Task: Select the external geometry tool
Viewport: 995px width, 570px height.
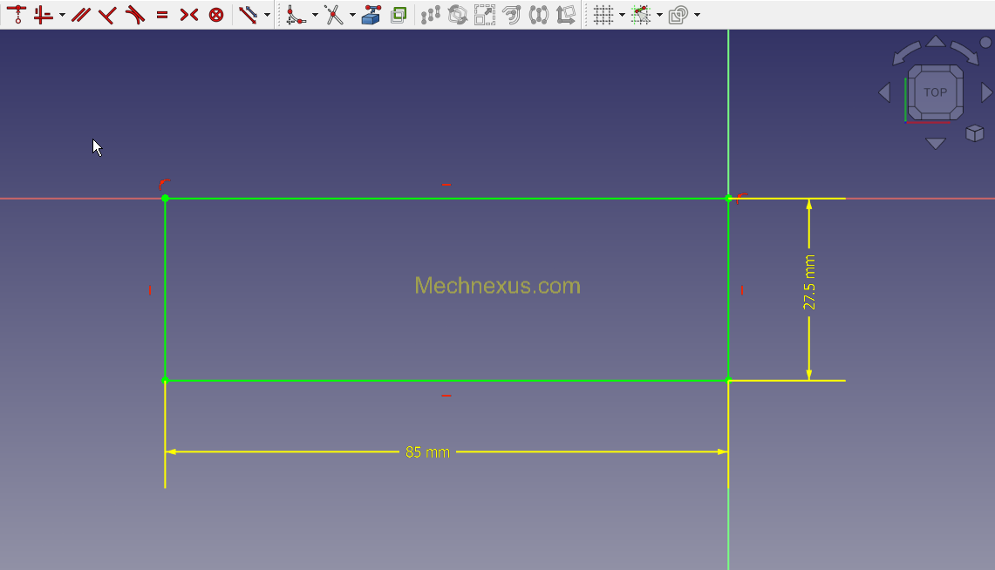Action: [371, 14]
